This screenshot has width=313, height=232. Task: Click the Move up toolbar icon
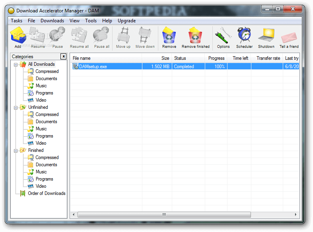tap(123, 35)
